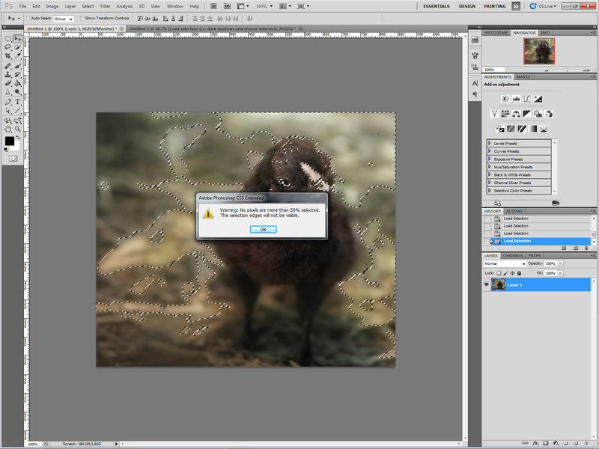The height and width of the screenshot is (449, 599).
Task: Enable Show Transform Controls checkbox
Action: click(82, 18)
